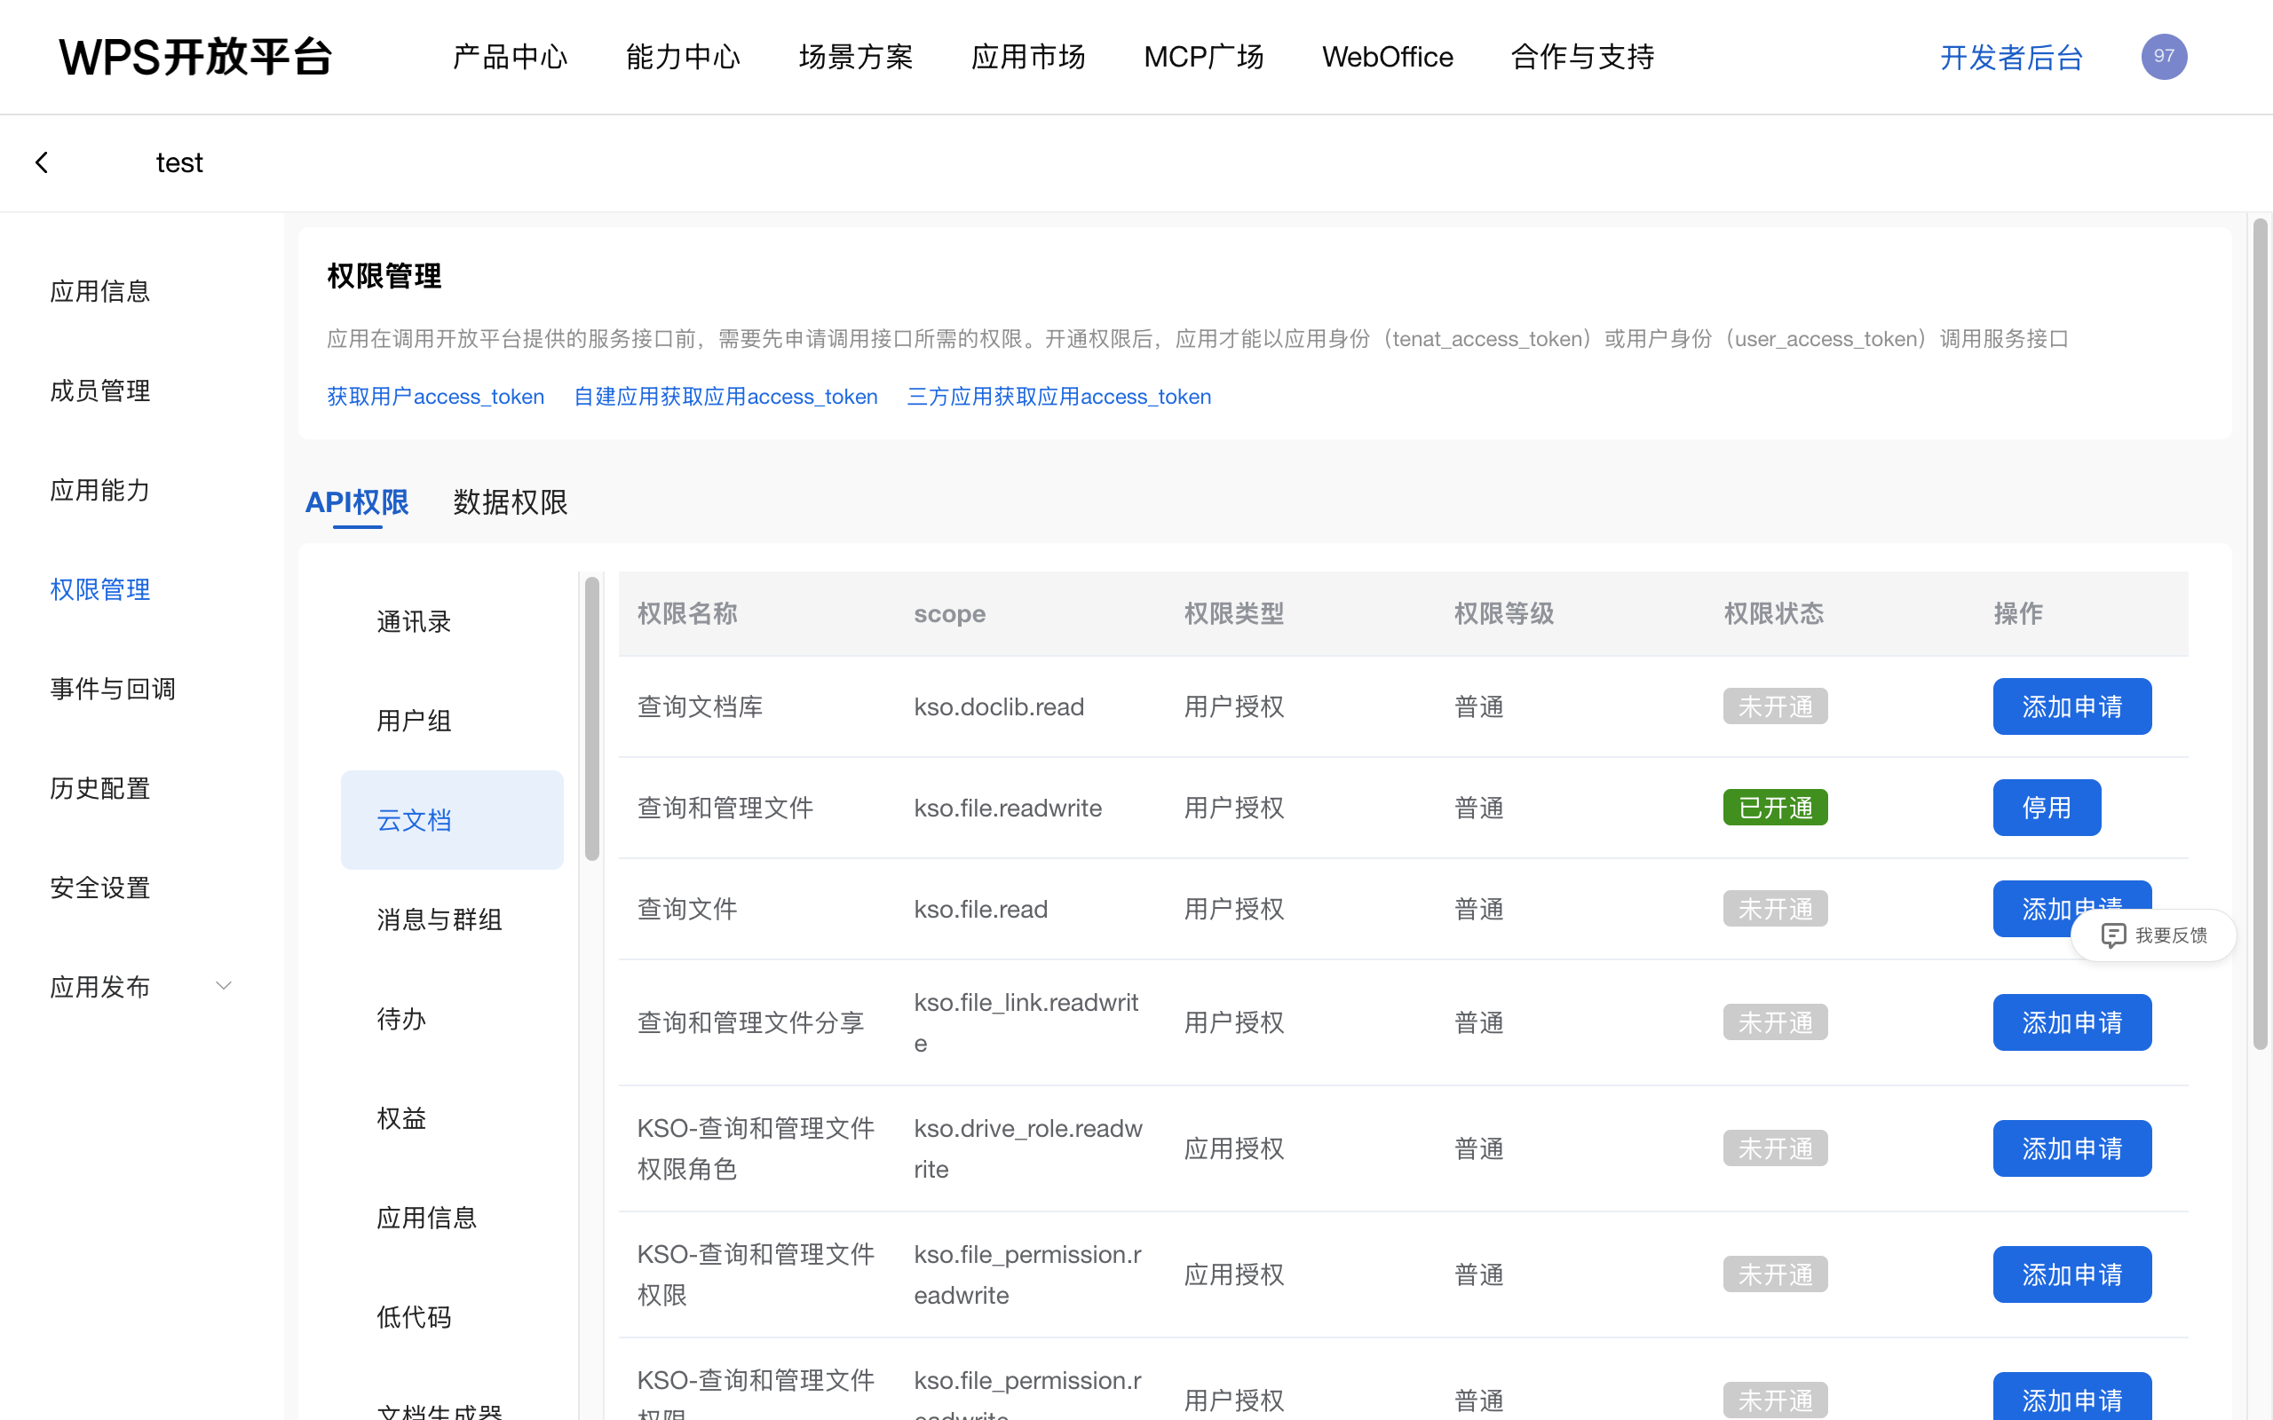
Task: Open the profile avatar showing 97
Action: click(2163, 56)
